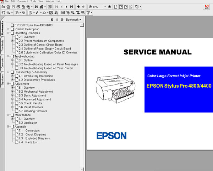The width and height of the screenshot is (213, 171).
Task: Click the Open file folder icon
Action: click(x=3, y=7)
